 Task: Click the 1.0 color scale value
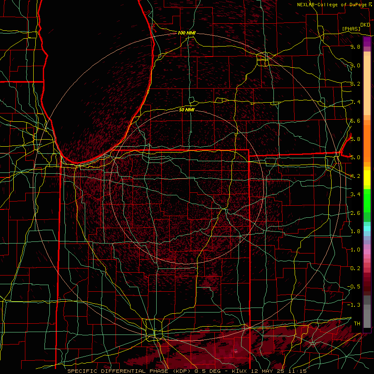tap(355, 249)
